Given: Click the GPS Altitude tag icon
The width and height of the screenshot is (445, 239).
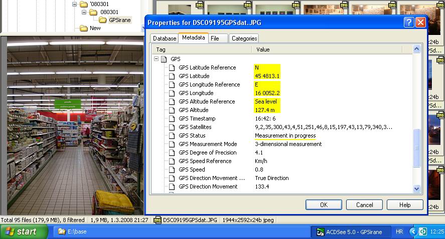Looking at the screenshot, I should (x=172, y=110).
